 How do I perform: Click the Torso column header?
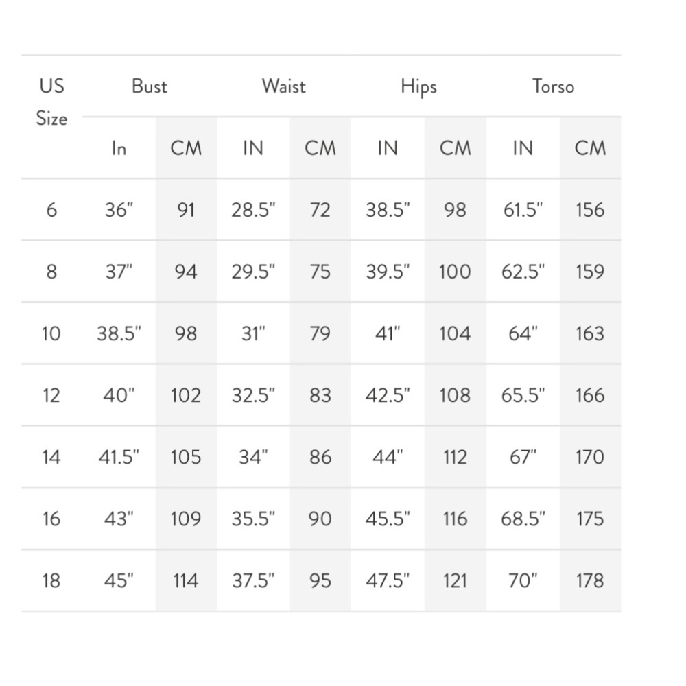tap(553, 86)
